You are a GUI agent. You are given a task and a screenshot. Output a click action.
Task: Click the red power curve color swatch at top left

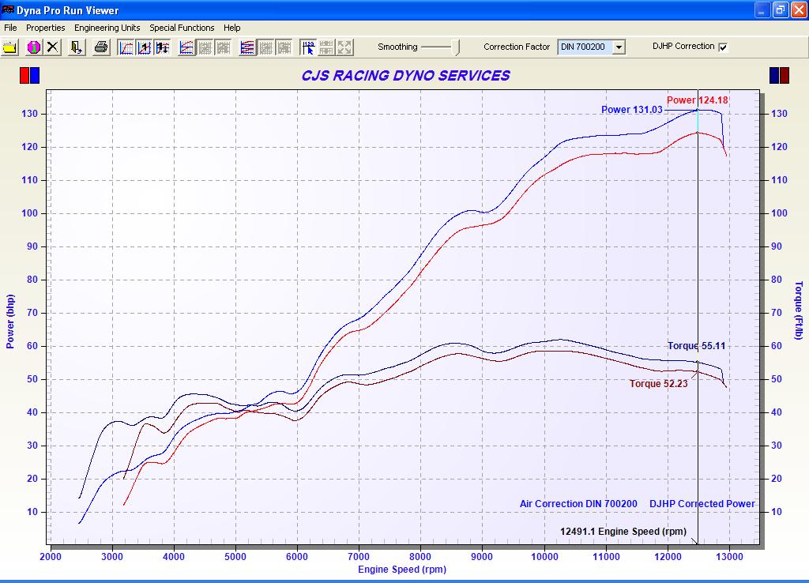[24, 76]
